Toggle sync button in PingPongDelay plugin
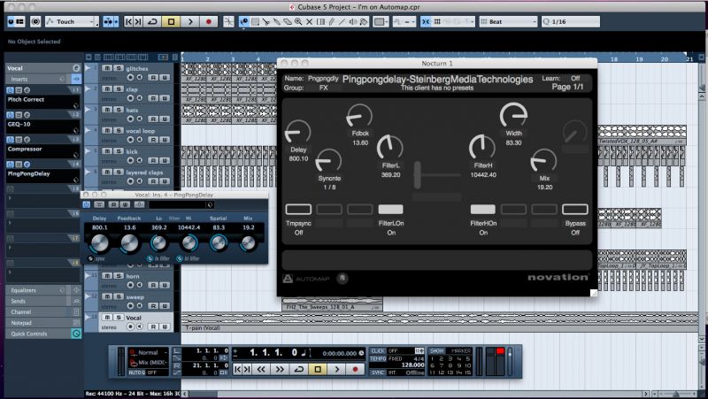Viewport: 708px width, 399px height. (x=90, y=258)
